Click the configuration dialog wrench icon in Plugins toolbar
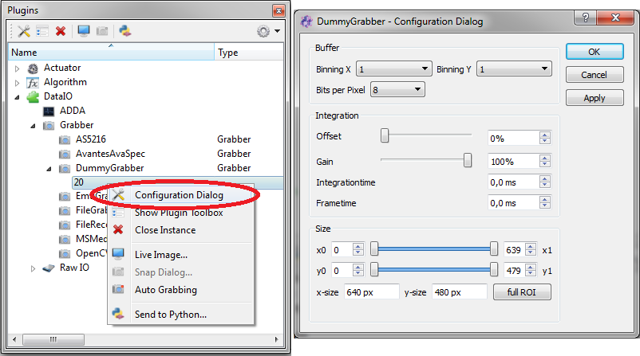 [x=24, y=31]
